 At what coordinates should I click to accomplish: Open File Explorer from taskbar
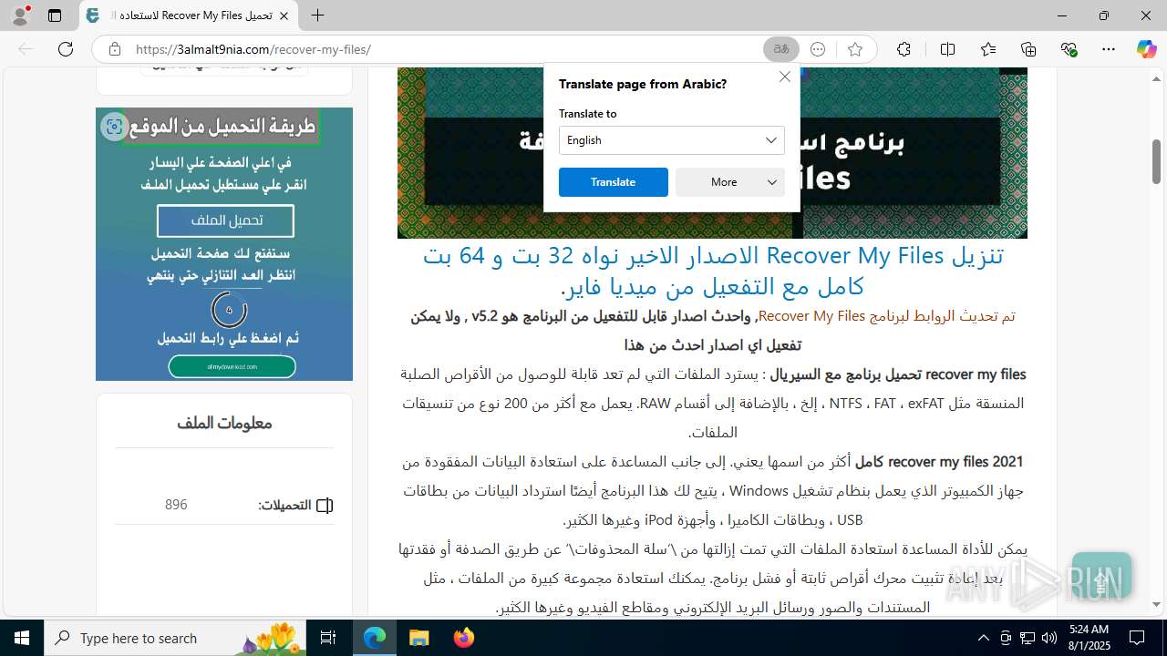418,638
